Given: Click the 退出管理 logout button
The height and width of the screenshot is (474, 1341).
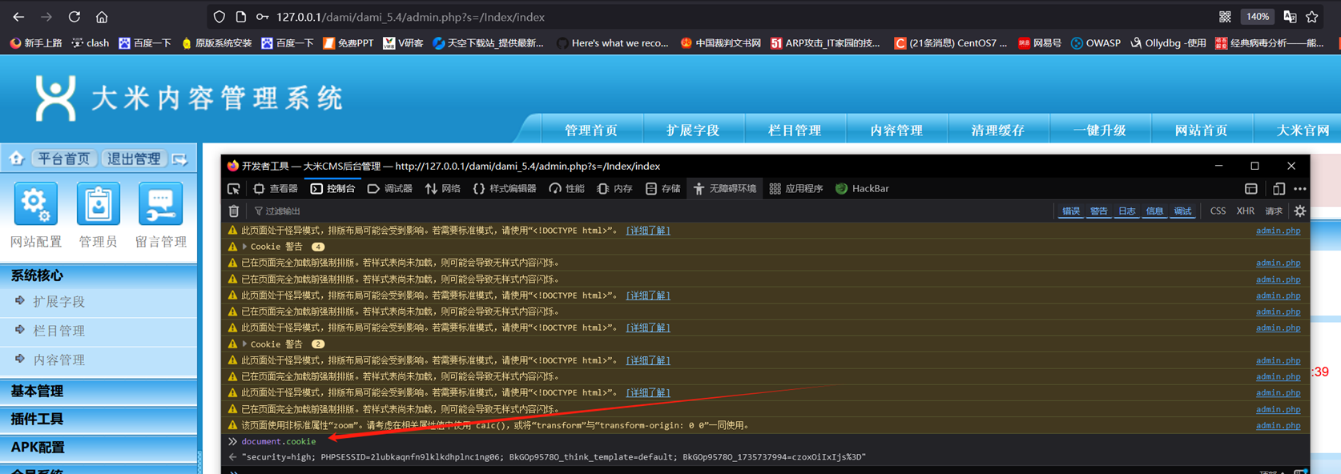Looking at the screenshot, I should click(x=134, y=159).
